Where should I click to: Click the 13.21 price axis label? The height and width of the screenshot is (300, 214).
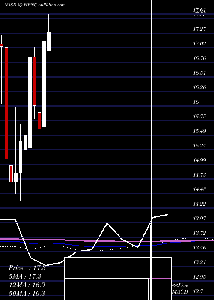(x=199, y=262)
